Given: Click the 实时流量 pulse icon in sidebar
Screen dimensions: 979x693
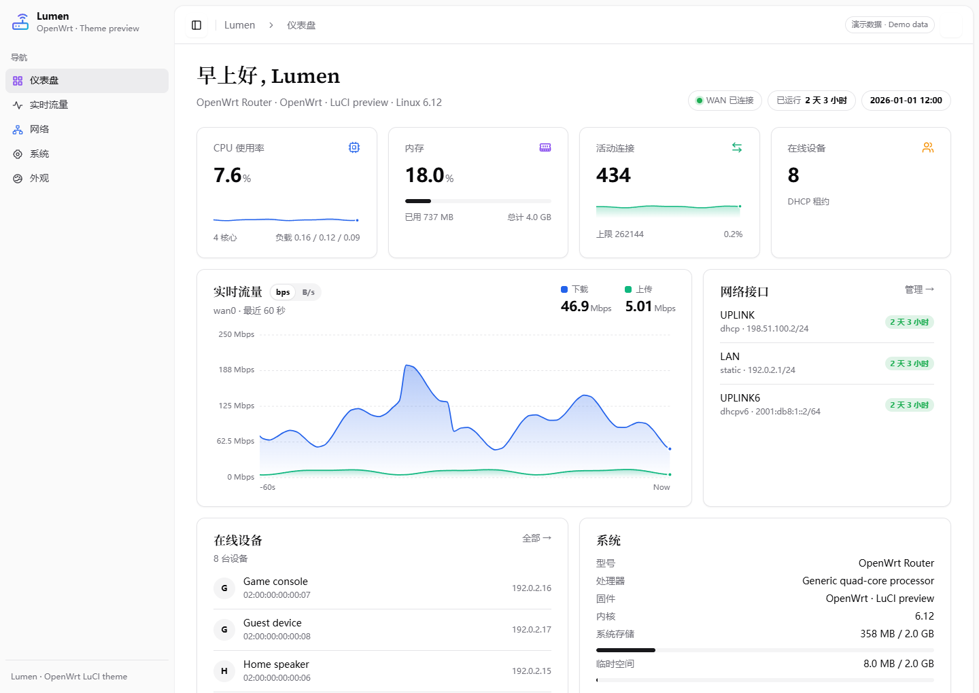Looking at the screenshot, I should click(18, 105).
